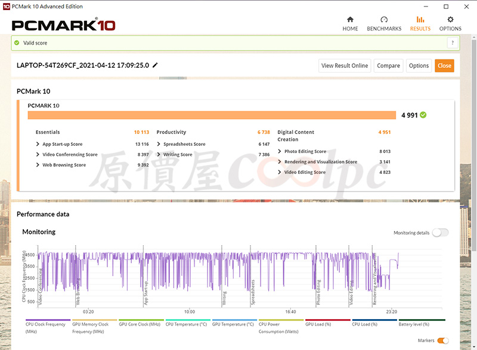The image size is (477, 350).
Task: Click the App Start-up marker on chart
Action: point(145,293)
